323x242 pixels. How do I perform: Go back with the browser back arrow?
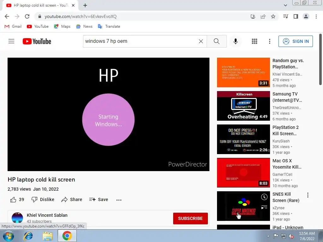(7, 16)
